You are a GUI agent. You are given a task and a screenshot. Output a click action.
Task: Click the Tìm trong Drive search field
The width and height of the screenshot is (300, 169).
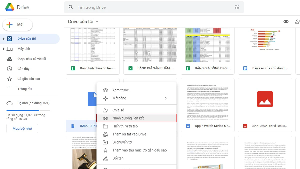pos(154,8)
